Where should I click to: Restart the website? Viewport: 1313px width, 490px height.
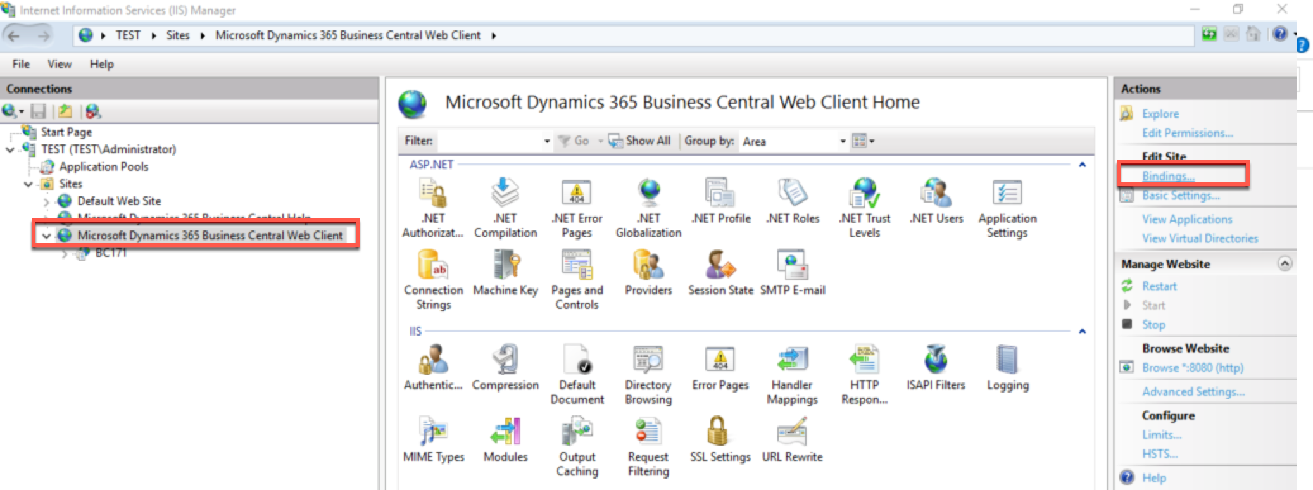click(x=1159, y=286)
